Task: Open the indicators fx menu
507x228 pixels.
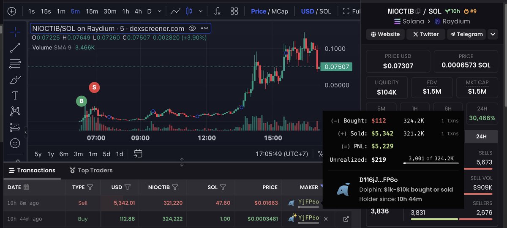Action: (217, 11)
